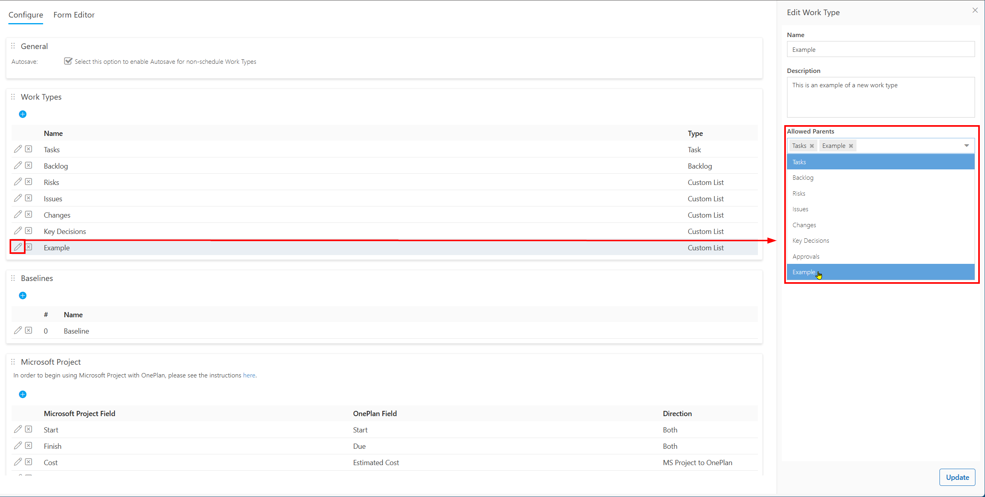Screen dimensions: 985x497
Task: Open the Microsoft Project instructions here link
Action: point(249,375)
